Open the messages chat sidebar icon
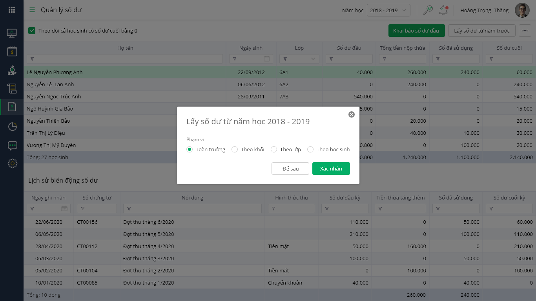This screenshot has width=536, height=301. click(12, 145)
